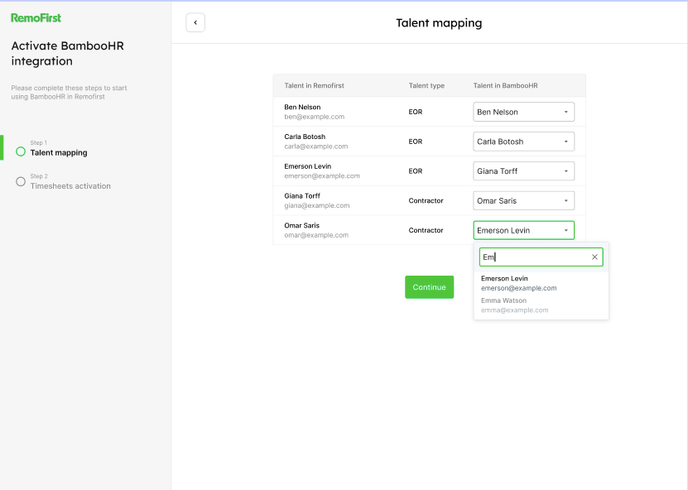Collapse the open Emerson Levin dropdown
Image resolution: width=688 pixels, height=490 pixels.
click(x=523, y=230)
